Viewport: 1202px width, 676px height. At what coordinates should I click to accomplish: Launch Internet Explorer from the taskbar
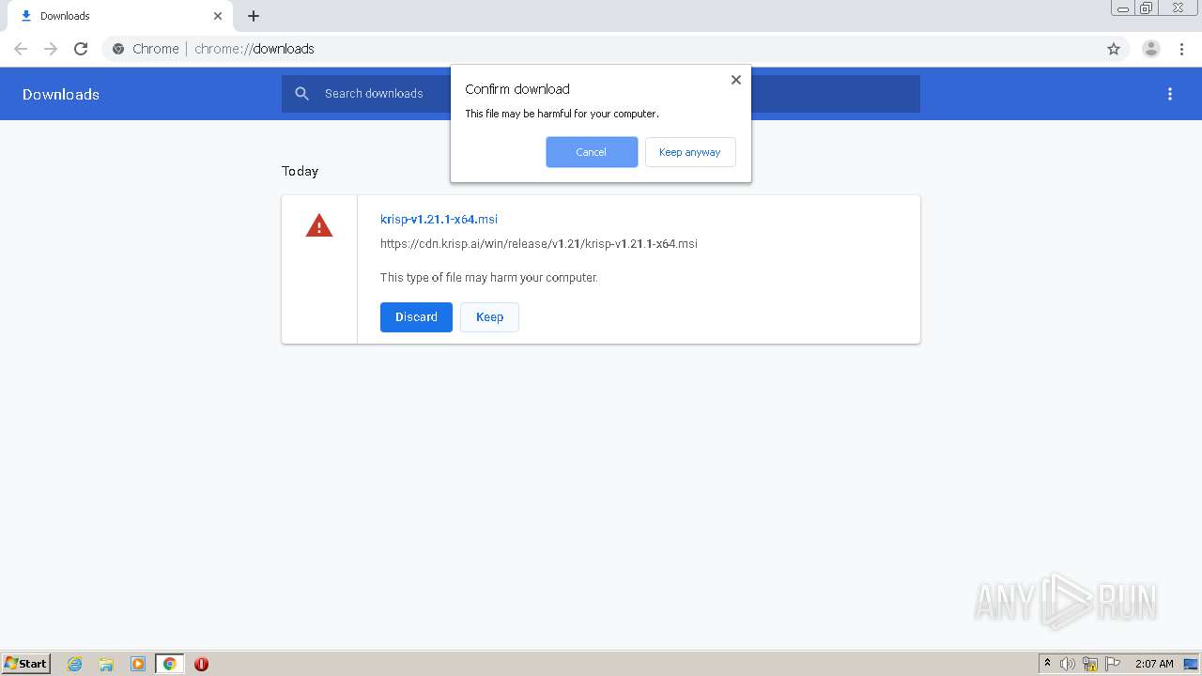75,664
